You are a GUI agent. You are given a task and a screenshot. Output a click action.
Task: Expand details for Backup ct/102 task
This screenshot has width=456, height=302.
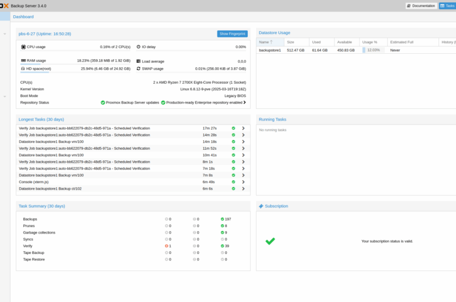click(243, 188)
